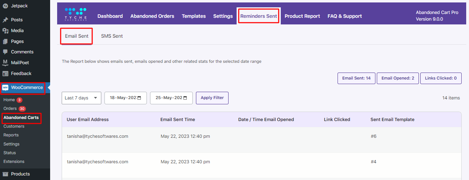Open the Customers submenu link

[14, 126]
